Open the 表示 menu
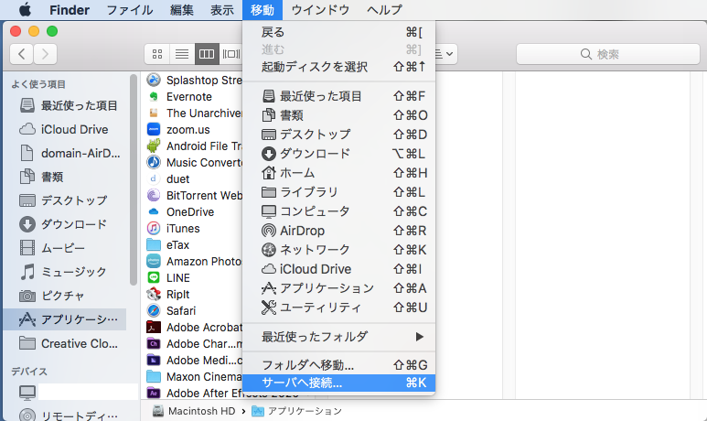The image size is (707, 421). tap(222, 10)
